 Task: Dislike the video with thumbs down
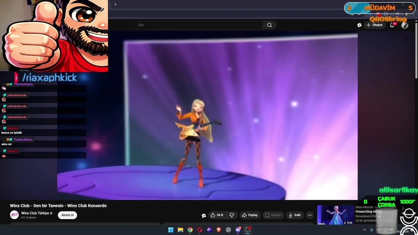tap(232, 215)
